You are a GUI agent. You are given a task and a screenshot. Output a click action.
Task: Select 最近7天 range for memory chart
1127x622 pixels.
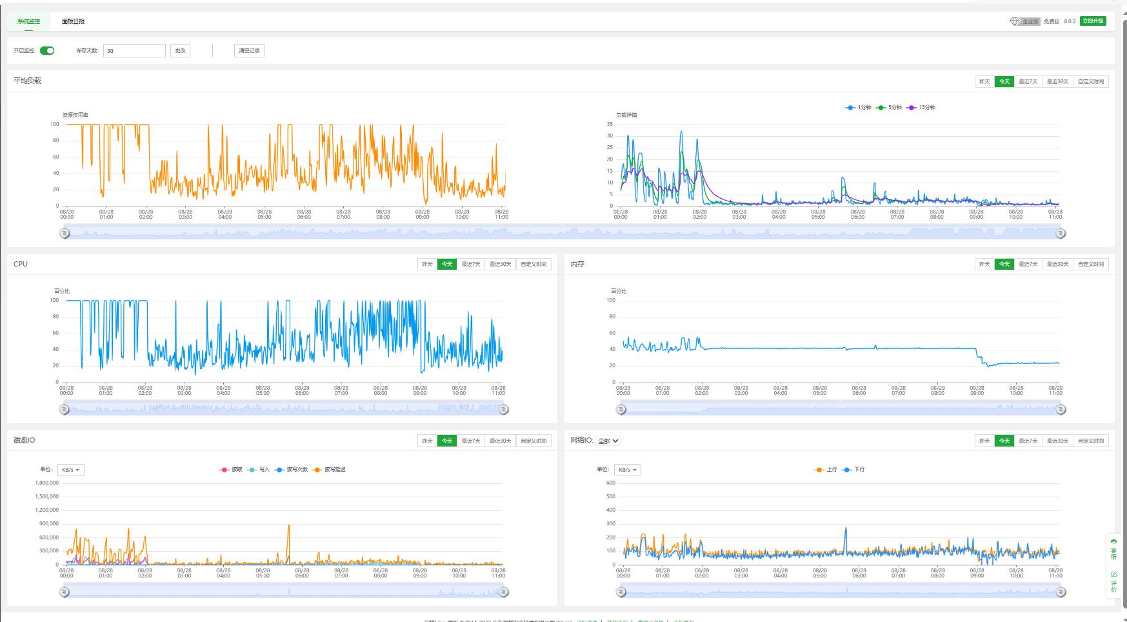click(x=1028, y=264)
